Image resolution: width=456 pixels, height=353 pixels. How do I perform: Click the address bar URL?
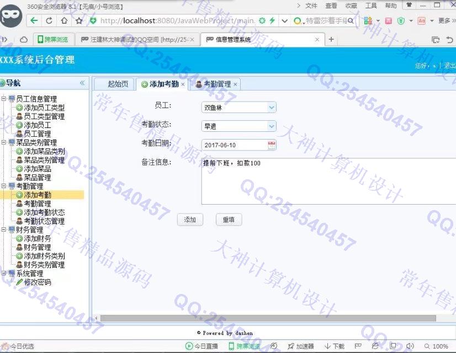(177, 20)
